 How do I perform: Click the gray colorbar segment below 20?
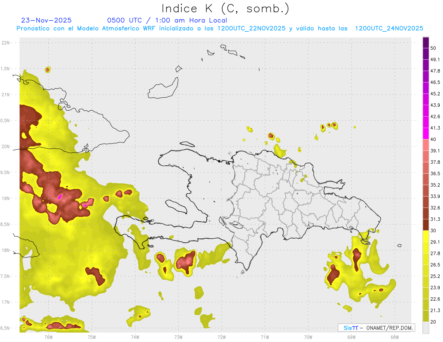426,328
